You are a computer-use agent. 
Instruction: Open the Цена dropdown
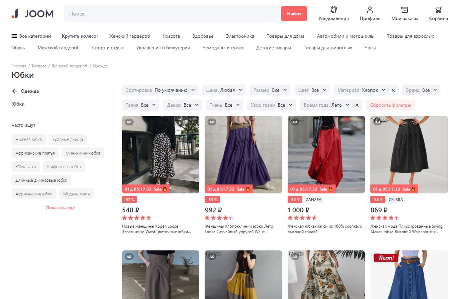click(x=224, y=90)
